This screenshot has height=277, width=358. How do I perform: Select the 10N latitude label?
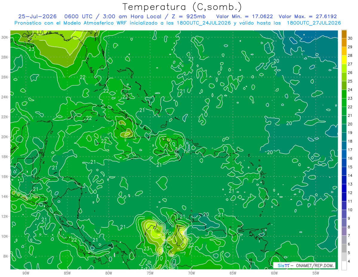tap(4, 236)
